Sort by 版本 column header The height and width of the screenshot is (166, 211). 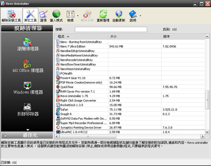coord(183,36)
